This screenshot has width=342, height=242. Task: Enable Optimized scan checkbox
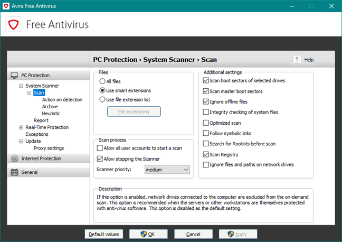pos(206,123)
